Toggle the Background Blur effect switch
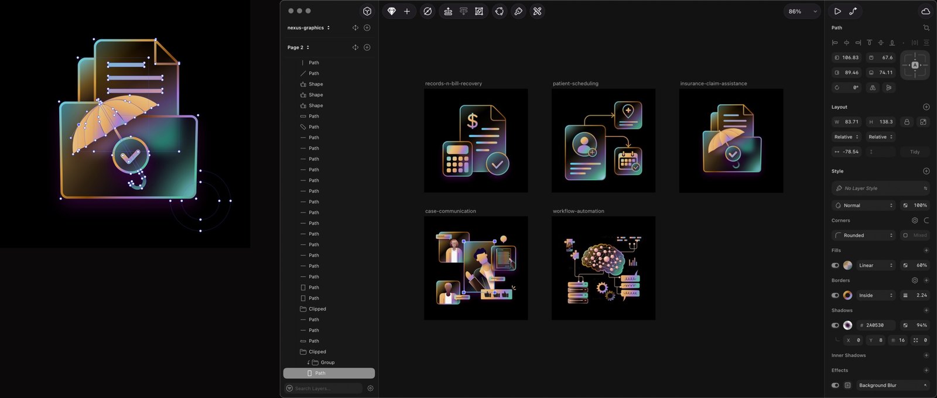The height and width of the screenshot is (398, 937). pyautogui.click(x=835, y=385)
